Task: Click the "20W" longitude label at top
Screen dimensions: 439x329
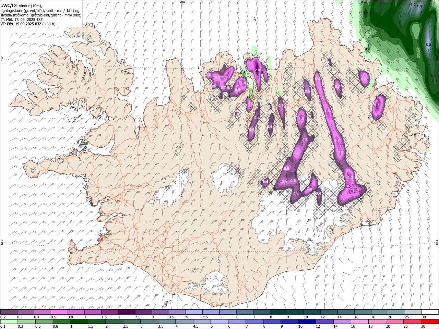Action: [182, 2]
